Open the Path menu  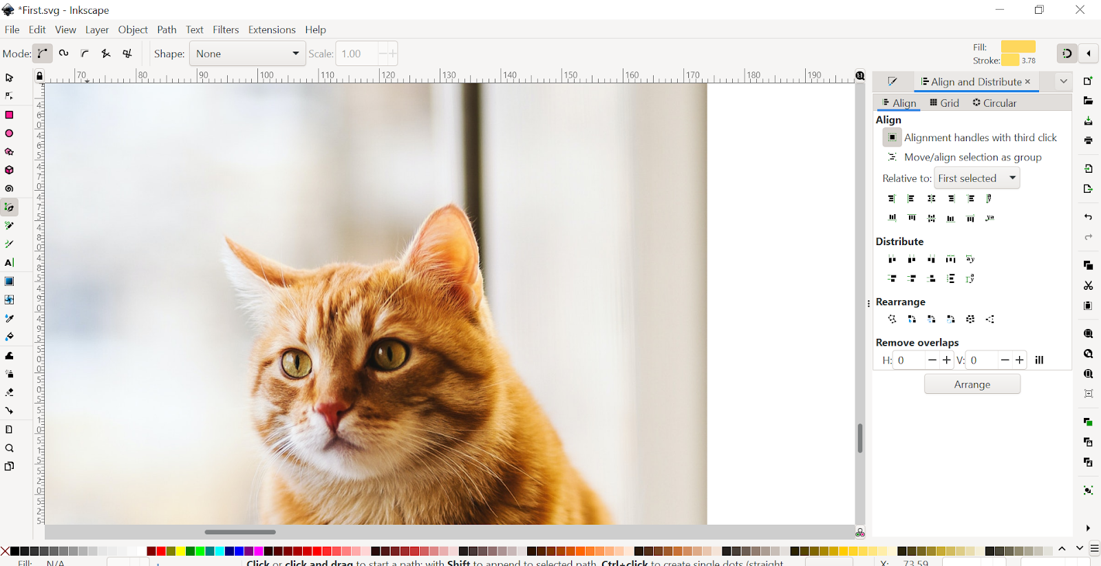click(x=167, y=30)
